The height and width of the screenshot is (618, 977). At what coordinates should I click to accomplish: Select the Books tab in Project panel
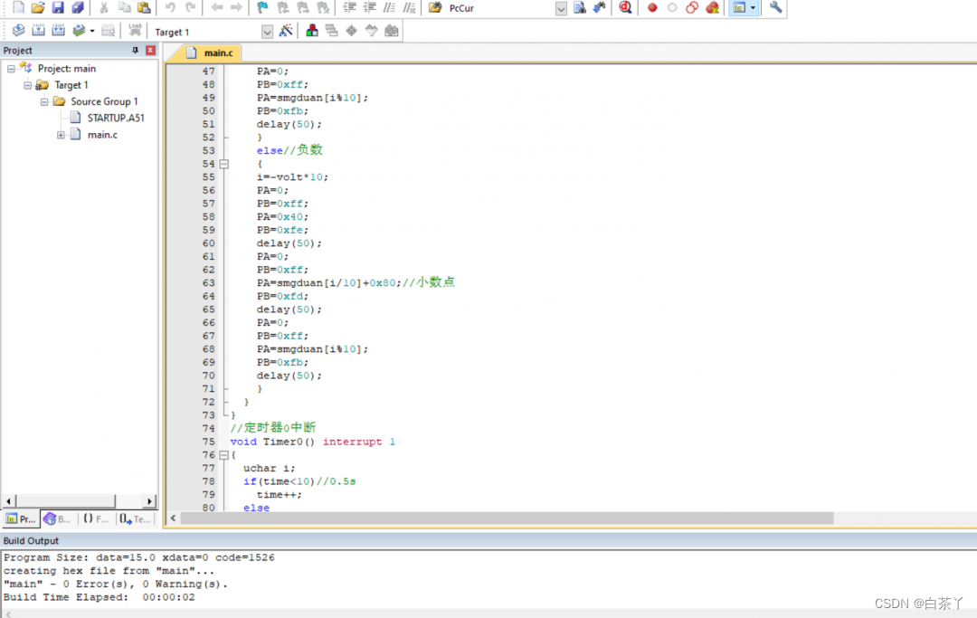(58, 519)
